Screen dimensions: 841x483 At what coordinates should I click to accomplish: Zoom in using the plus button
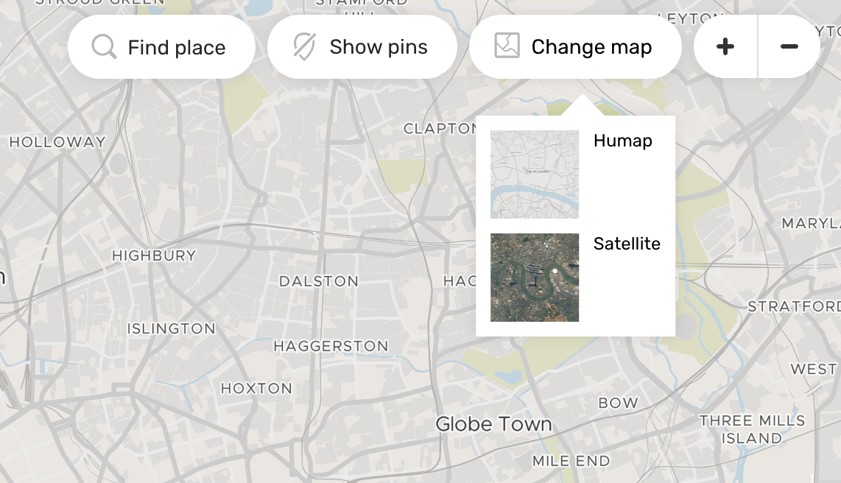[725, 46]
